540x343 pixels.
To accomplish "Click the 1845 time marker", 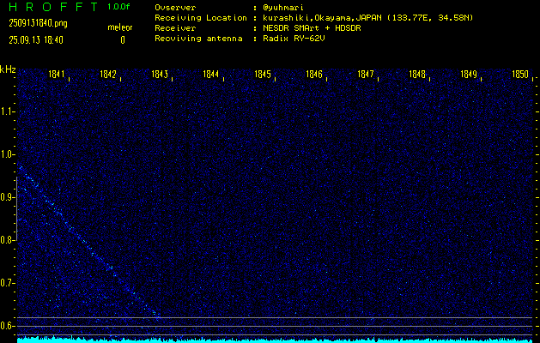I will coord(263,74).
